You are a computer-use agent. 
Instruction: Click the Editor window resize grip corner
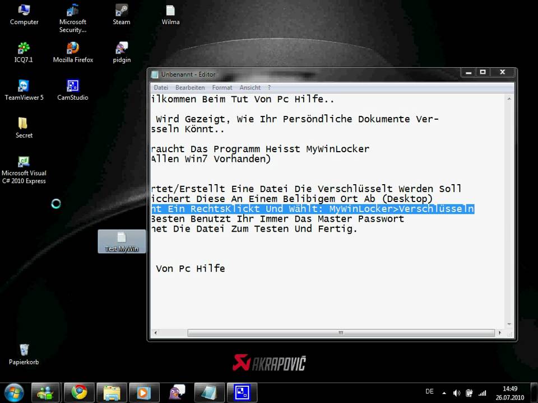click(x=509, y=334)
